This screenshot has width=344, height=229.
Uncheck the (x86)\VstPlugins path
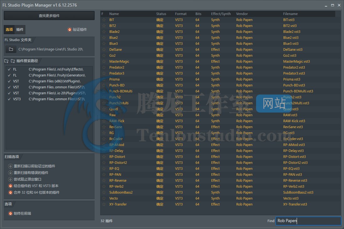click(9, 81)
